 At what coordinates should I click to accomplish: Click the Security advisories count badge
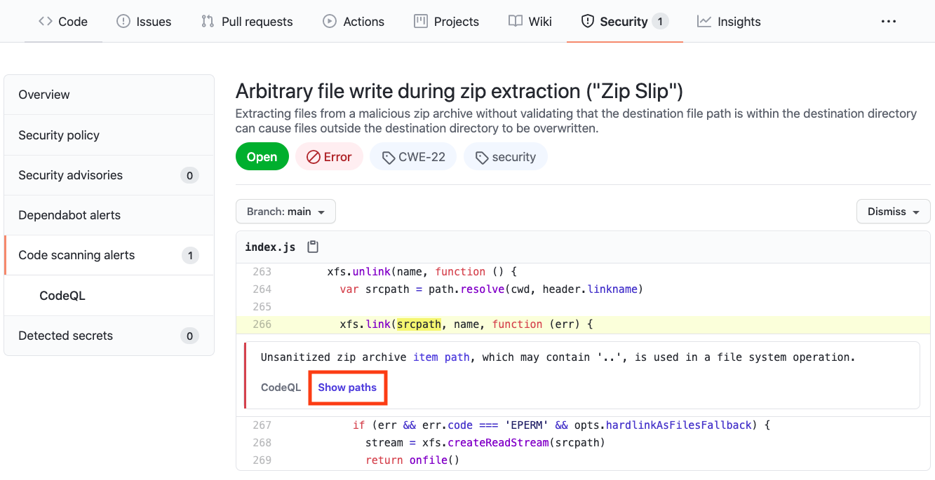click(189, 176)
